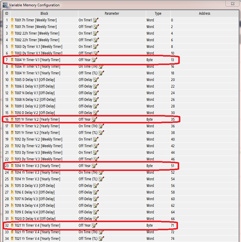Select T019 E Delay V.4 [Off-Delay] row
The width and height of the screenshot is (241, 242).
click(x=121, y=212)
